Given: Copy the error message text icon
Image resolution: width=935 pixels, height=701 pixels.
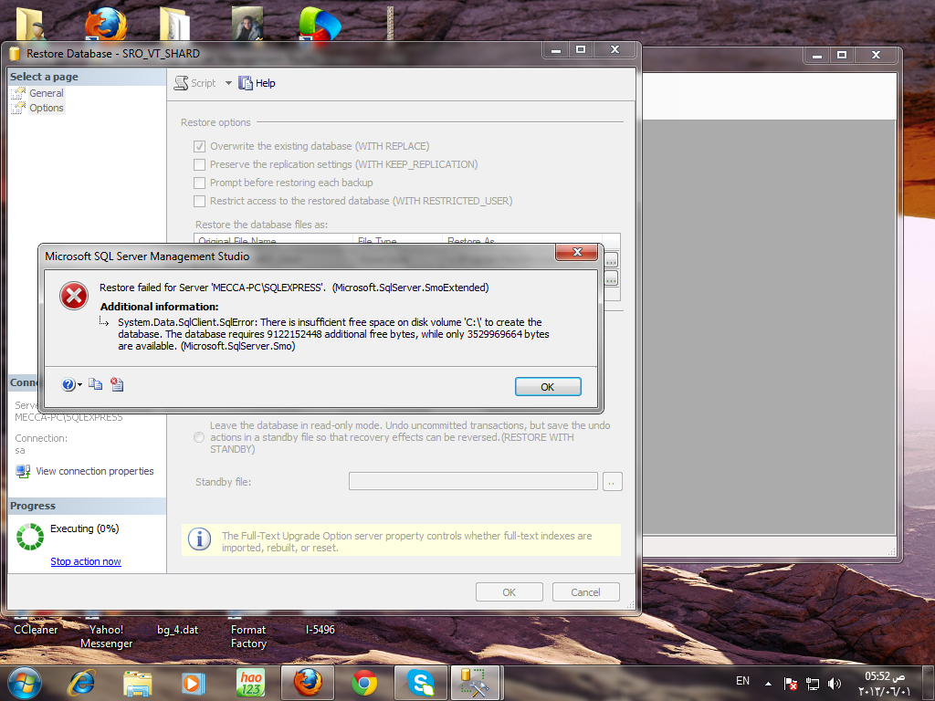Looking at the screenshot, I should coord(95,384).
